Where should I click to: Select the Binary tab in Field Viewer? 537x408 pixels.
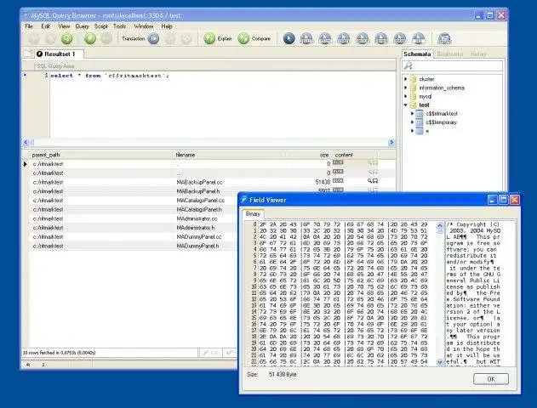[x=253, y=213]
